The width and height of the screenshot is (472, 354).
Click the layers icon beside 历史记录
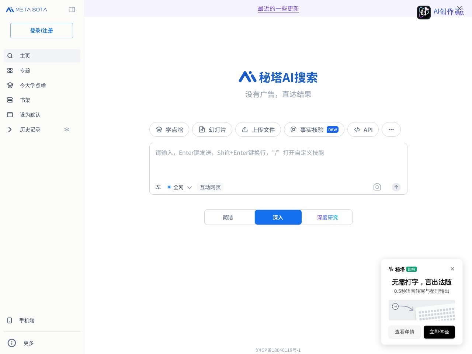(x=67, y=129)
